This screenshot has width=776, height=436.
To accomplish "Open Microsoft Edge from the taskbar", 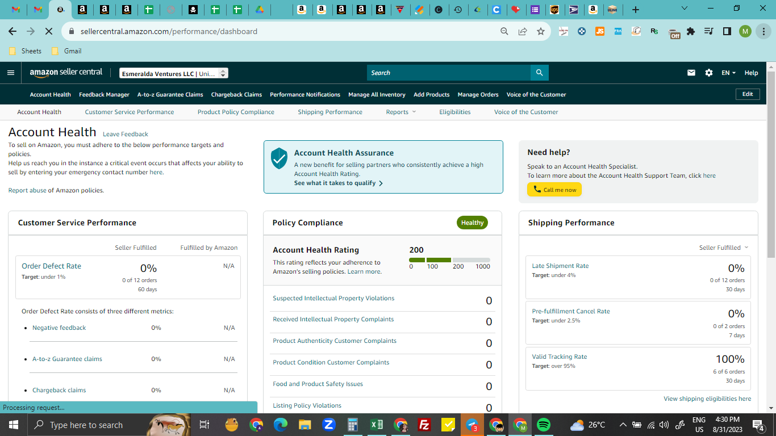I will (281, 425).
